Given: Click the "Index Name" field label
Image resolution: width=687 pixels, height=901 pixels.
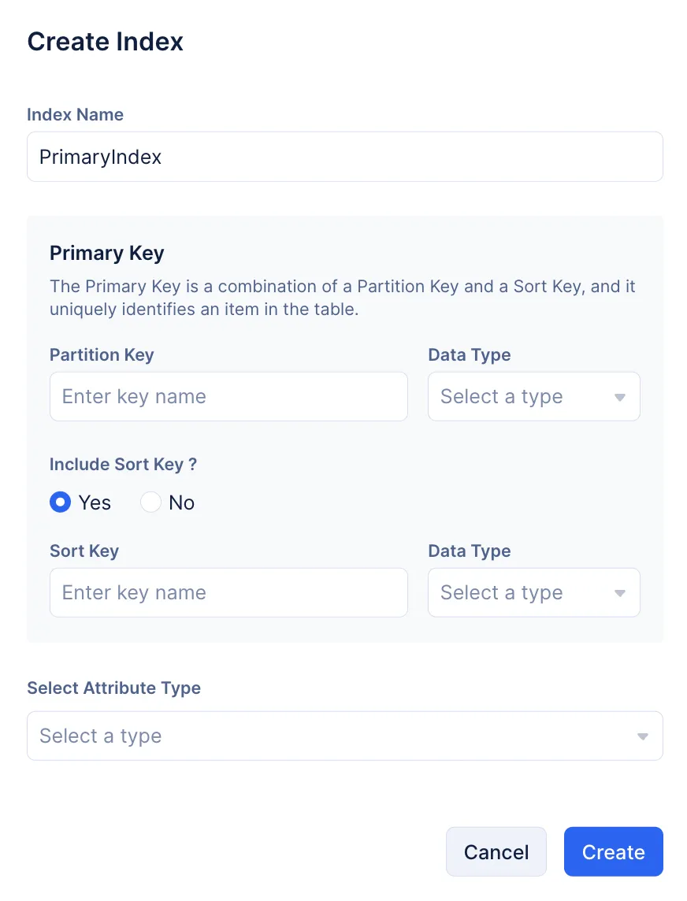Looking at the screenshot, I should tap(75, 115).
